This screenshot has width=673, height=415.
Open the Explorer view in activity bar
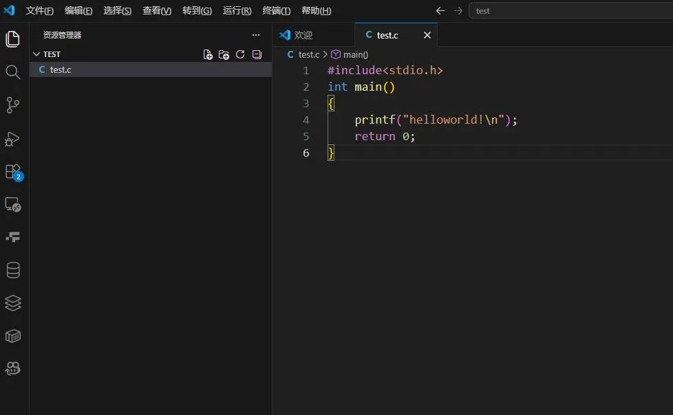tap(12, 39)
